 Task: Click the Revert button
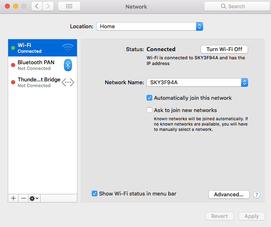[219, 216]
